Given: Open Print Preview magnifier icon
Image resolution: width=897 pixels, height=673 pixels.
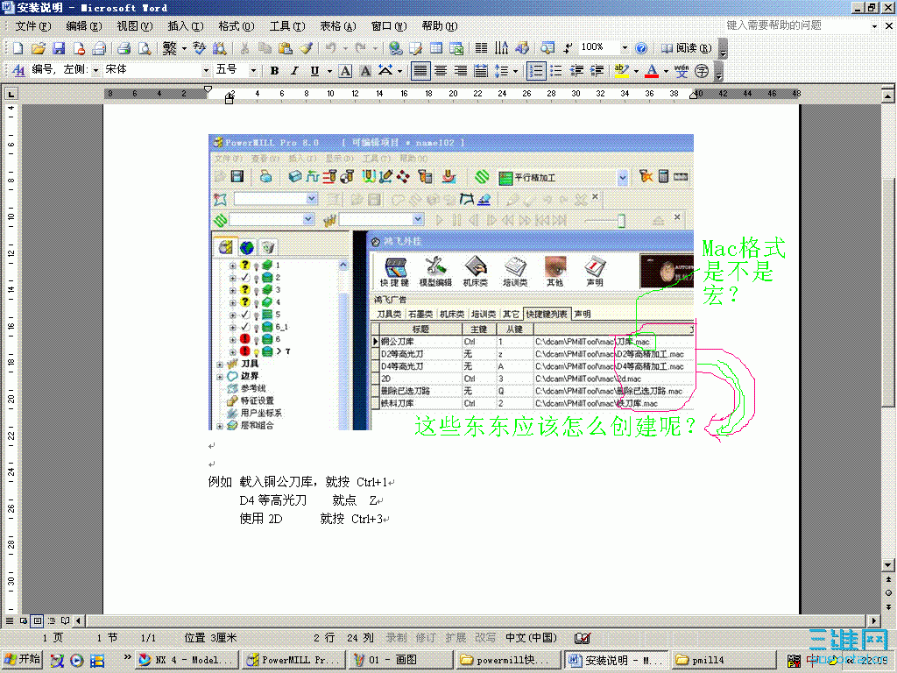Looking at the screenshot, I should [145, 49].
